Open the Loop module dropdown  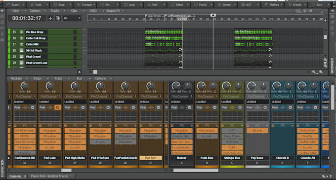point(140,5)
